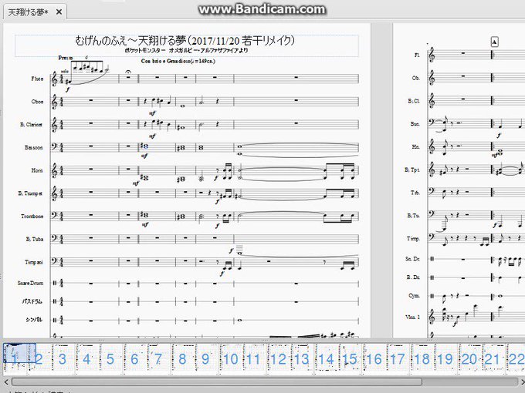Select the Tbn. short label on page two
The height and width of the screenshot is (393, 525).
point(415,193)
